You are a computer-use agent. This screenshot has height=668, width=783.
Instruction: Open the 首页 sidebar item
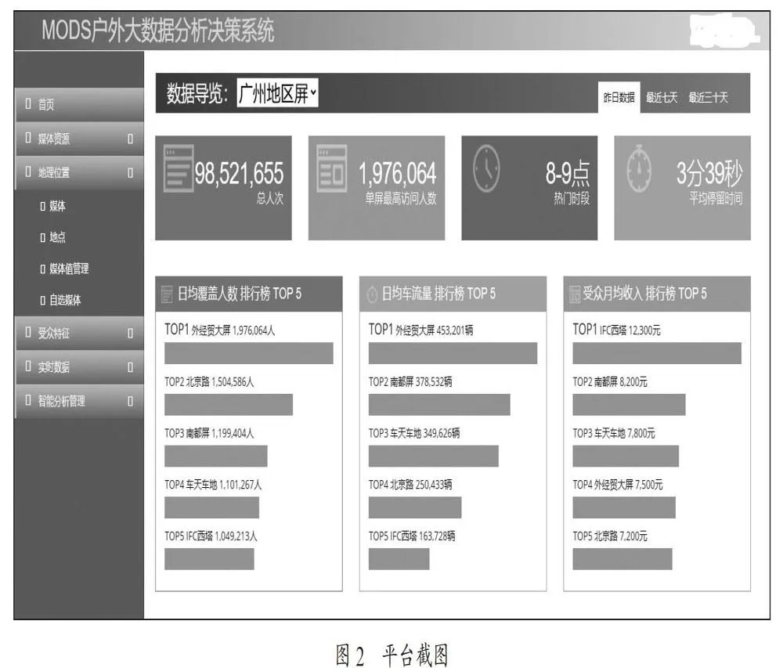(x=79, y=104)
